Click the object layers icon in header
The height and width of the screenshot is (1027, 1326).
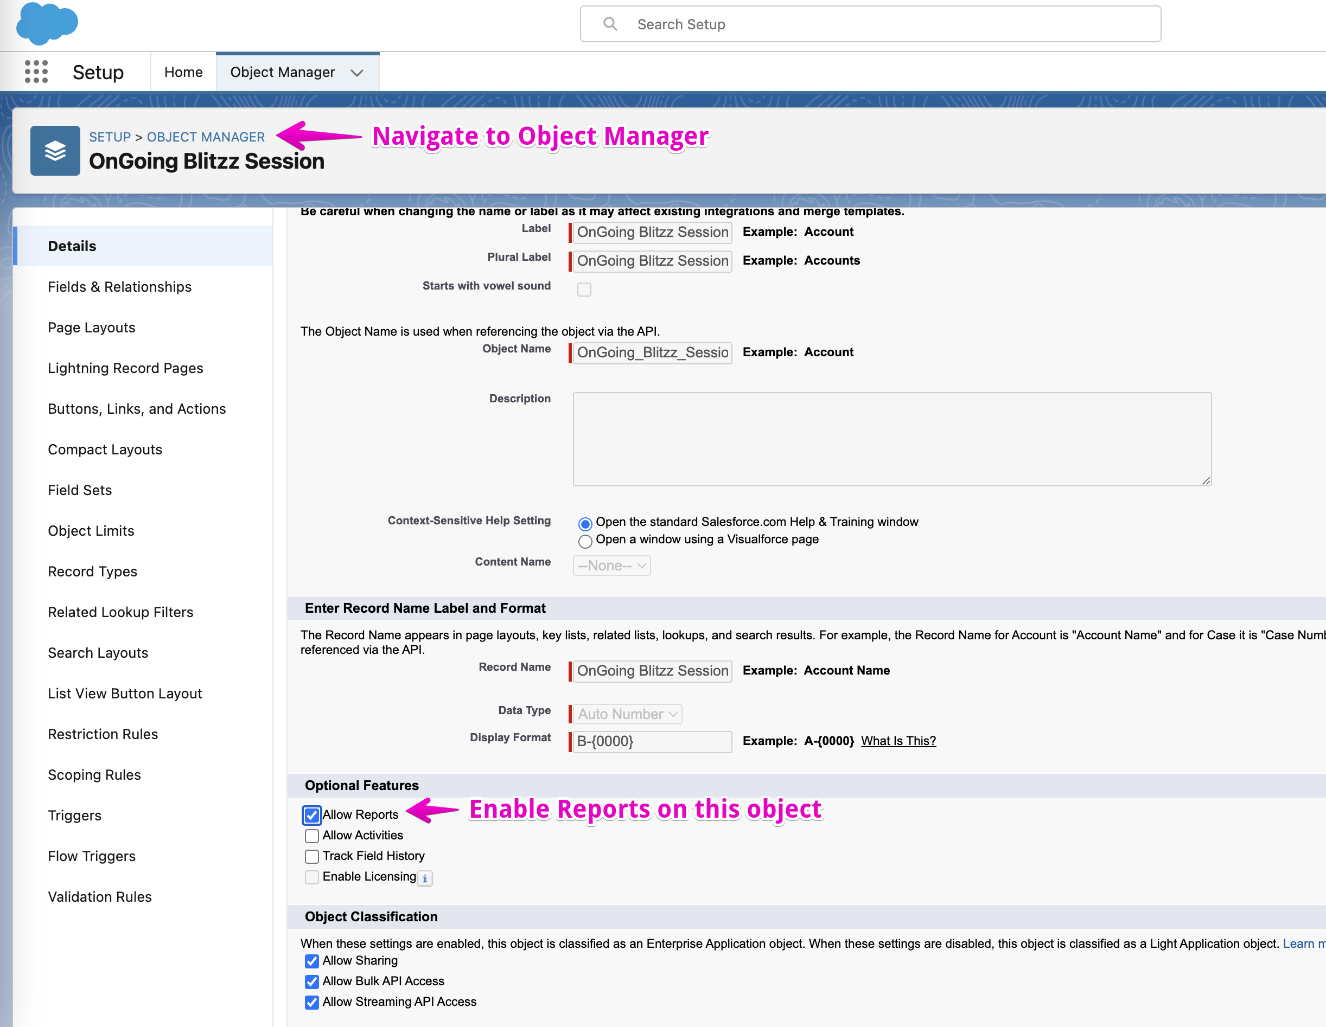point(55,150)
